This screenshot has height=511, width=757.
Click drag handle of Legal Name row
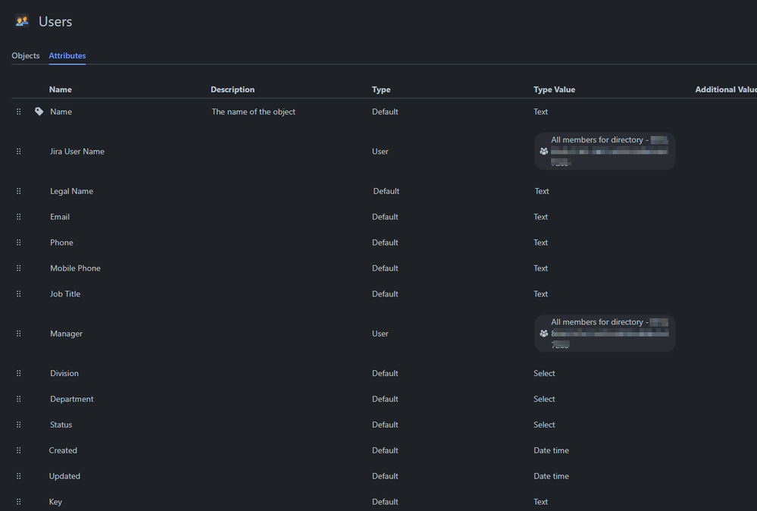point(19,191)
